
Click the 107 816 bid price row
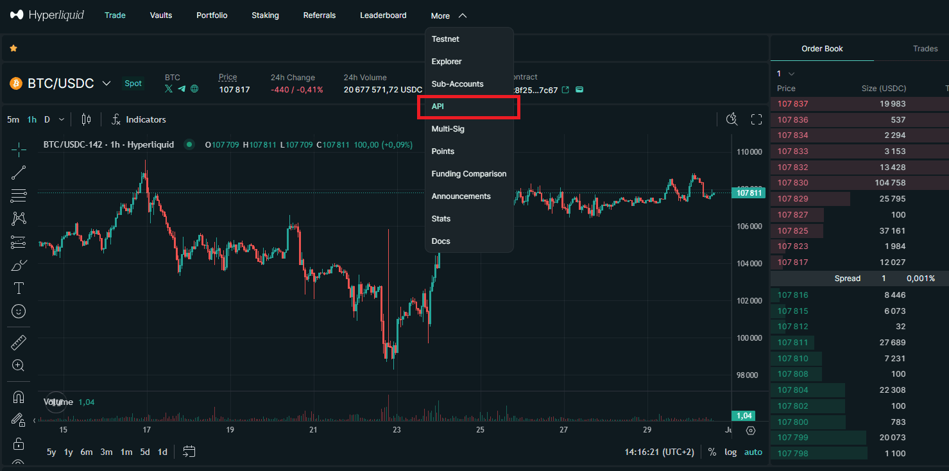pos(860,295)
